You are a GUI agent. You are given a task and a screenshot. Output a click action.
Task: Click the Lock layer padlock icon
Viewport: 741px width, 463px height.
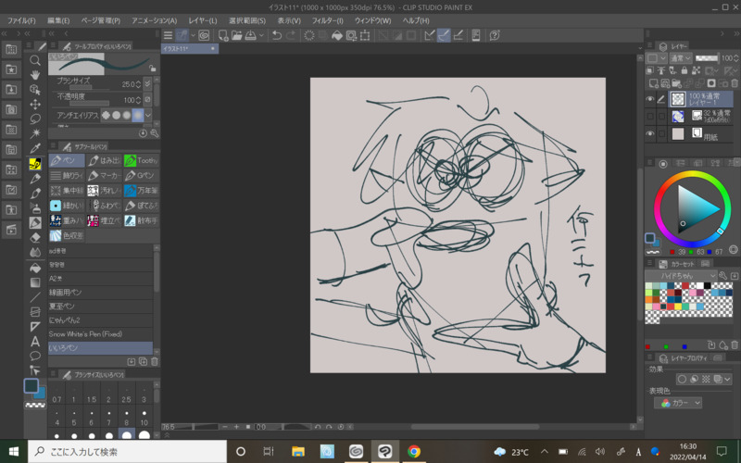click(684, 71)
